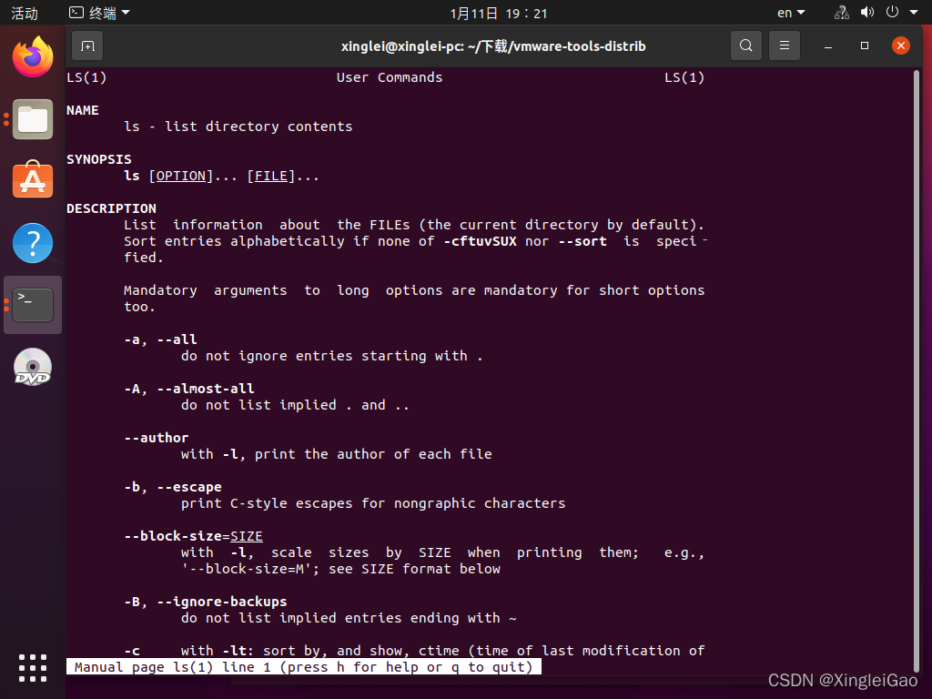The height and width of the screenshot is (699, 932).
Task: Open the Help icon in dock
Action: pyautogui.click(x=33, y=243)
